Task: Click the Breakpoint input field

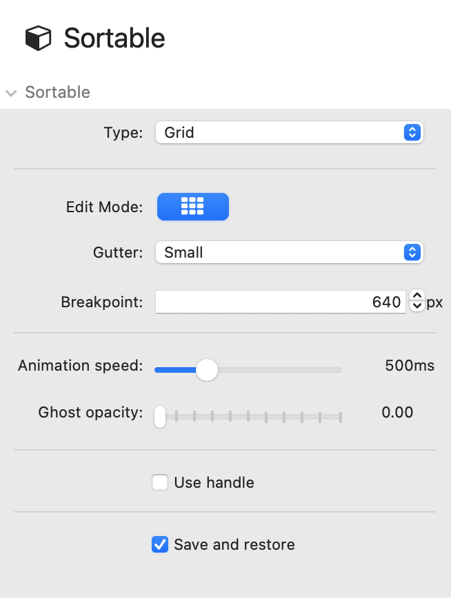Action: pyautogui.click(x=280, y=302)
